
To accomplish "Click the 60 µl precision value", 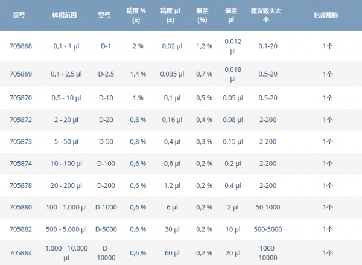I will (172, 253).
